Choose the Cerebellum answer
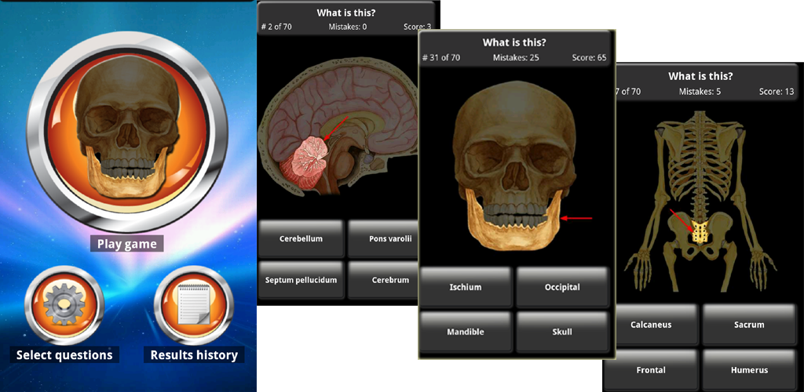The height and width of the screenshot is (392, 804). click(x=301, y=239)
